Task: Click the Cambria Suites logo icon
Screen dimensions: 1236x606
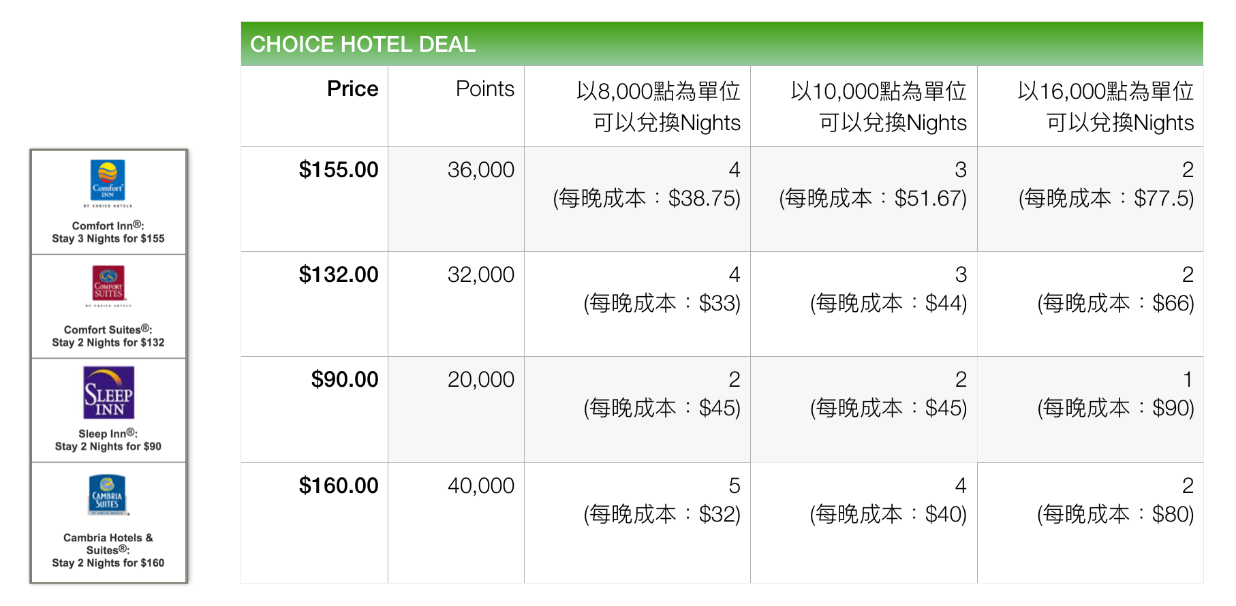Action: coord(108,495)
